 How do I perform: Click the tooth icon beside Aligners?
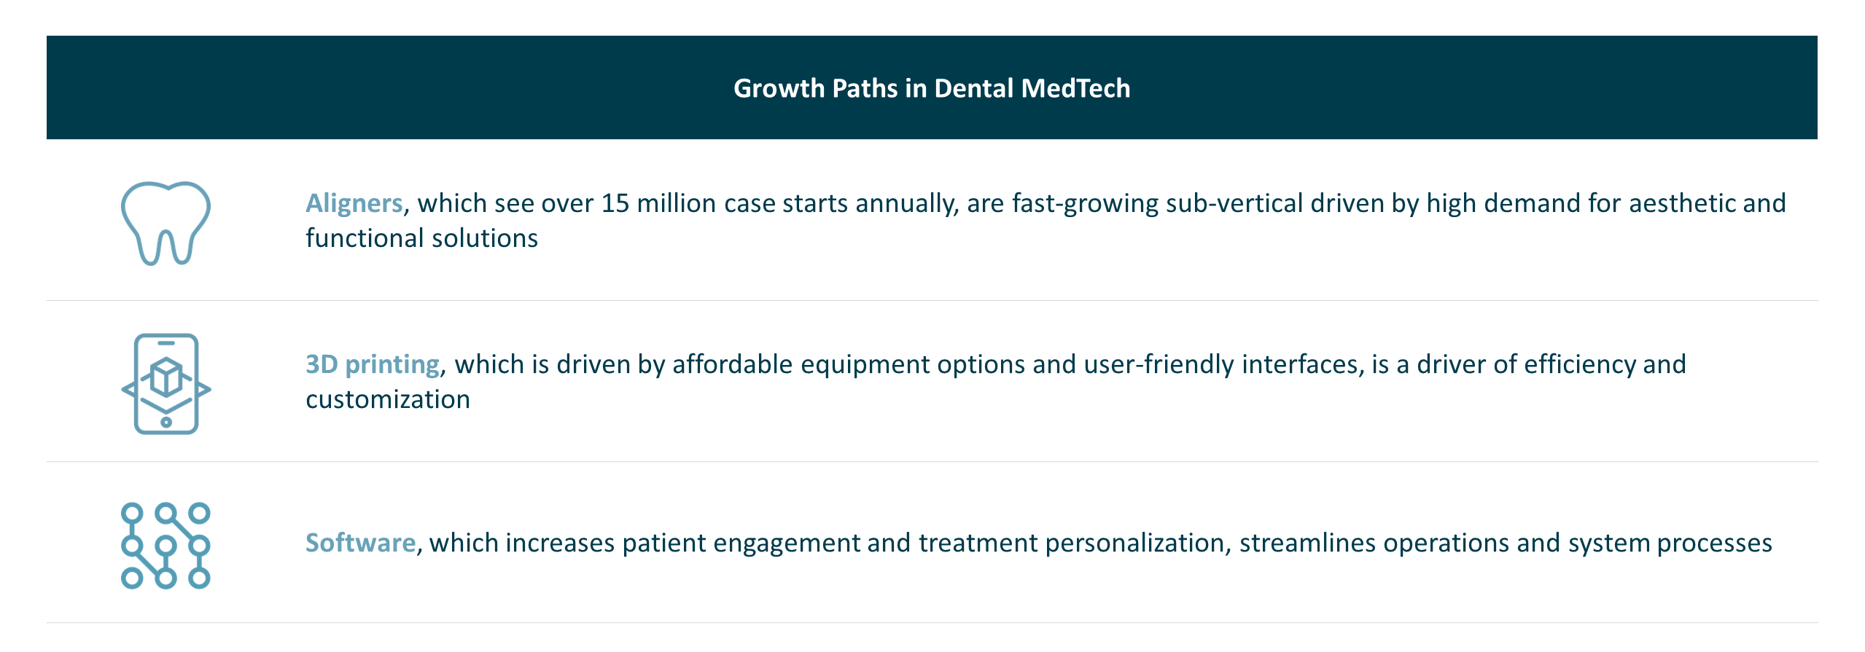click(x=166, y=222)
